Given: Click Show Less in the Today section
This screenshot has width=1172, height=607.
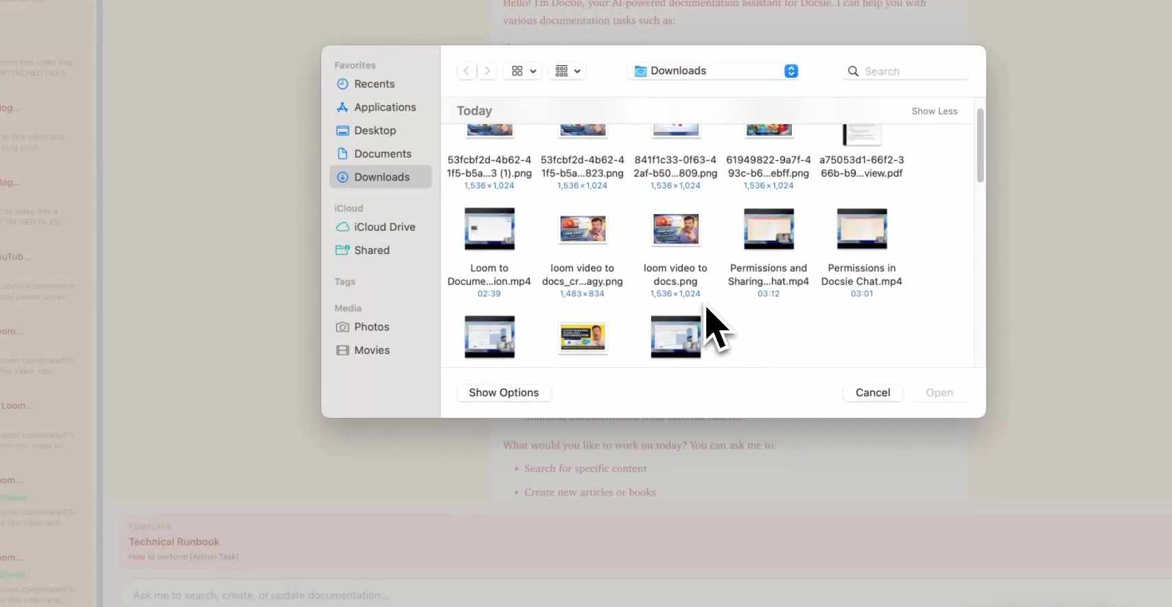Looking at the screenshot, I should tap(934, 111).
